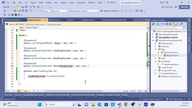Screen dimensions: 192x108
Task: Expand the wwwroot folder node
Action: tap(155, 46)
